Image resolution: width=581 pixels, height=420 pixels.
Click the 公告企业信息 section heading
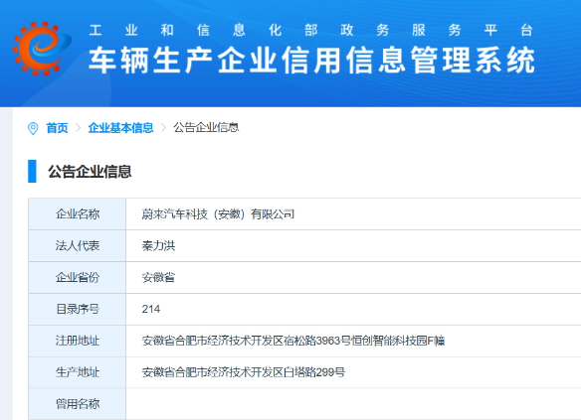tap(90, 172)
